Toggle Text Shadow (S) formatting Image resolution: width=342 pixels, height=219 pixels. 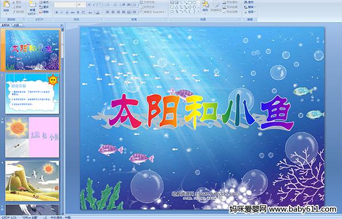[x=78, y=13]
